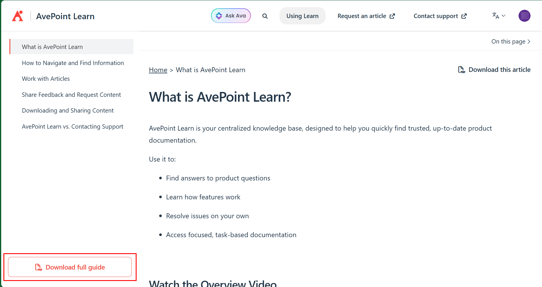This screenshot has height=287, width=542.
Task: Open Contact support link
Action: pyautogui.click(x=440, y=16)
